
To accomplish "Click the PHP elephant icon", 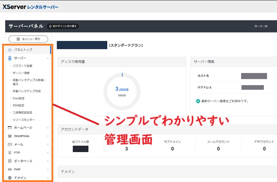I will click(x=10, y=170).
